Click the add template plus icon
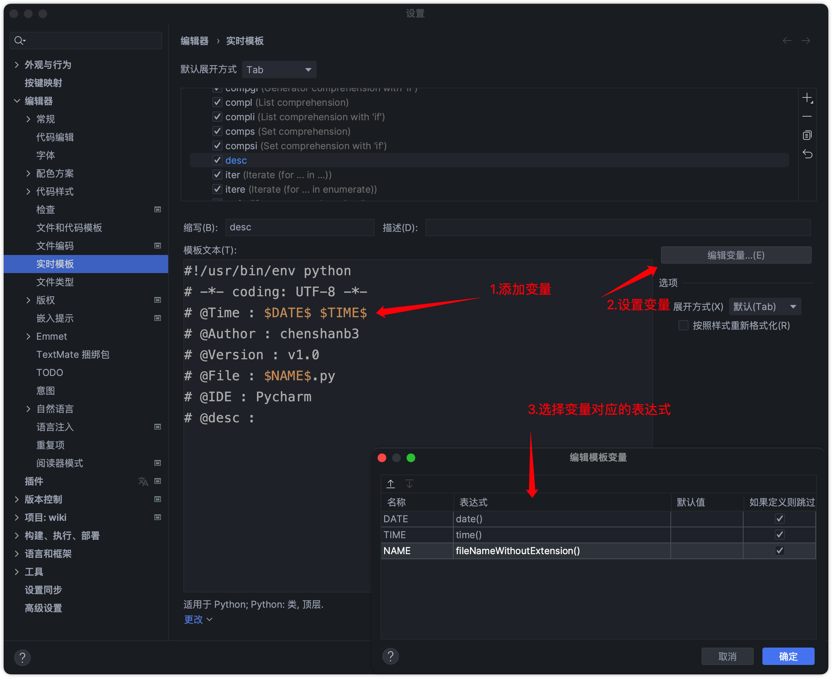832x678 pixels. click(807, 98)
